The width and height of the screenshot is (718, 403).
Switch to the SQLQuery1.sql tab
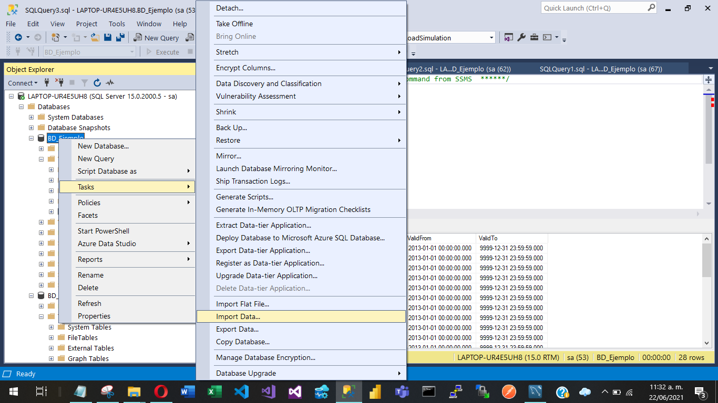(x=600, y=69)
